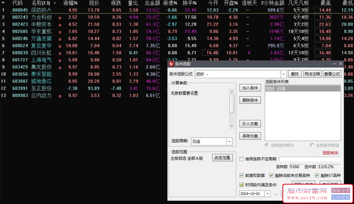Click the R marker beside 力合科创
Image resolution: width=354 pixels, height=204 pixels.
point(60,18)
